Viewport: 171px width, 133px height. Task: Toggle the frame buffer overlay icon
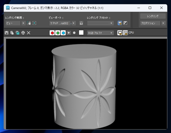pos(120,33)
